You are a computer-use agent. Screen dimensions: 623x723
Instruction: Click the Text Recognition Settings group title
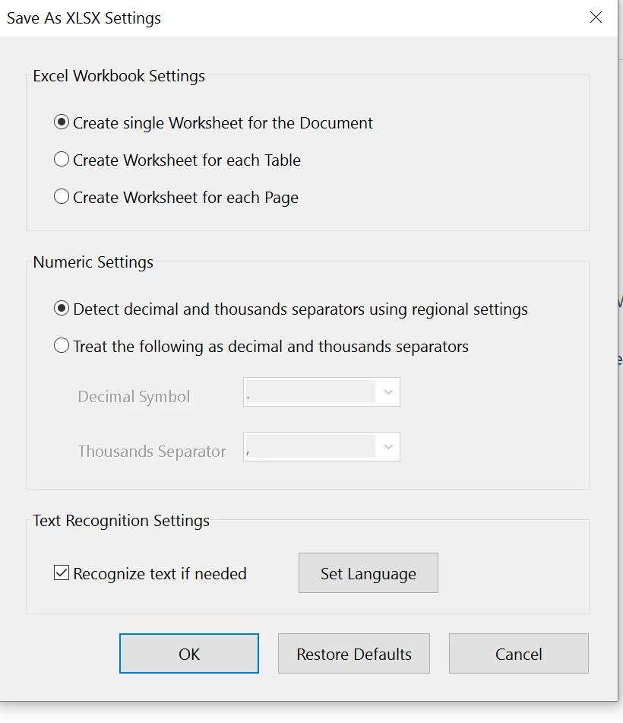pyautogui.click(x=122, y=521)
